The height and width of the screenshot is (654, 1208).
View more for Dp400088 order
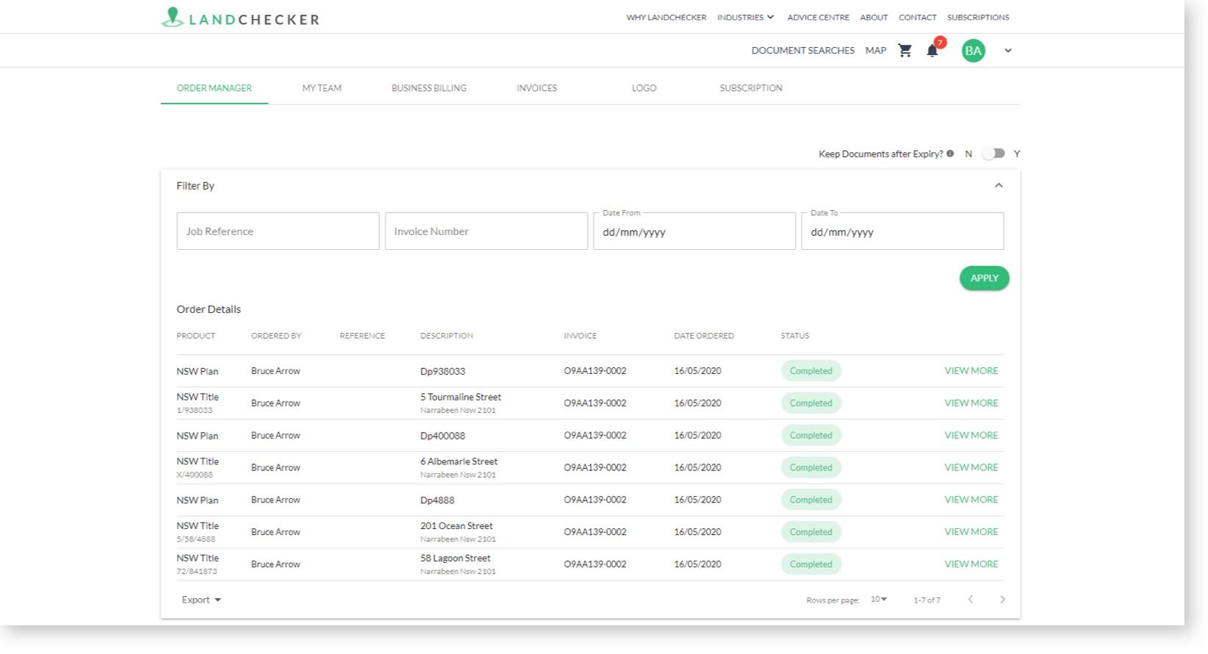pos(971,436)
